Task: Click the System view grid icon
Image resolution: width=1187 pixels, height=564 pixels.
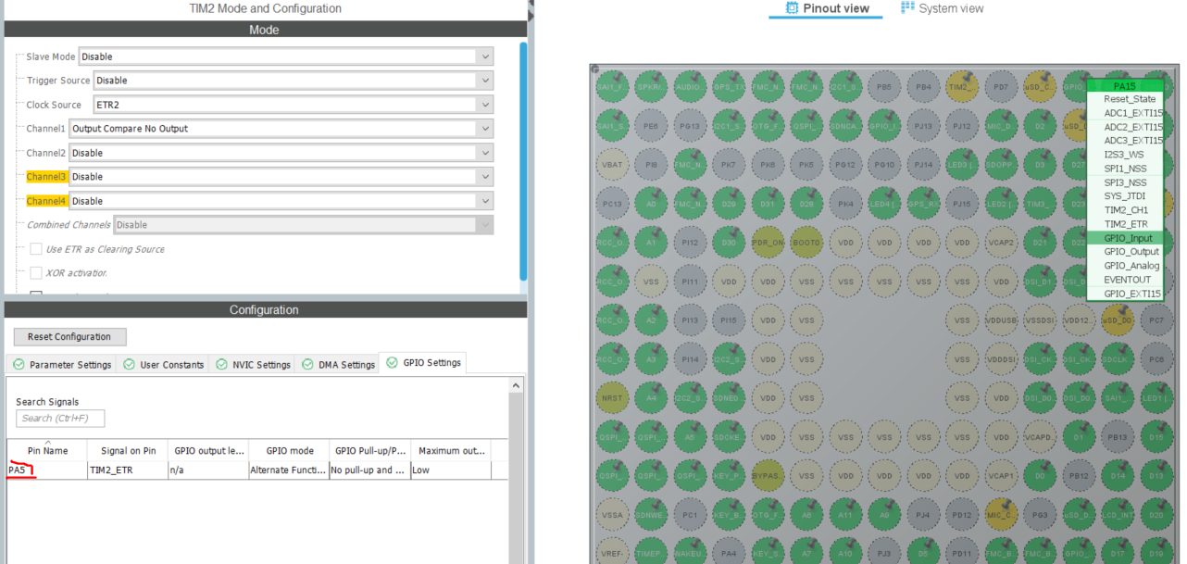Action: [907, 7]
